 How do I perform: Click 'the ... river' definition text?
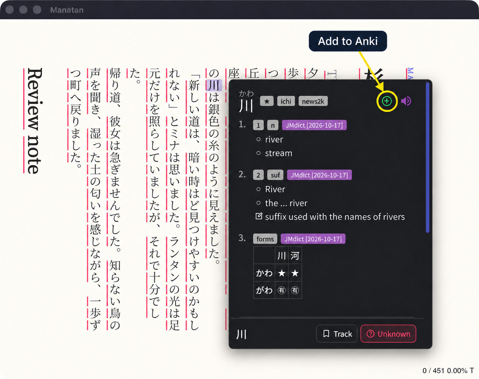pyautogui.click(x=286, y=203)
